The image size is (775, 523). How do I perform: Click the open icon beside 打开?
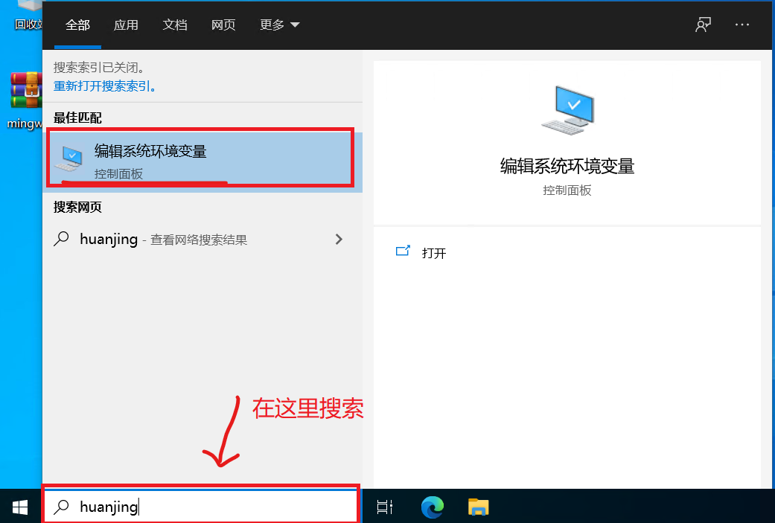403,251
